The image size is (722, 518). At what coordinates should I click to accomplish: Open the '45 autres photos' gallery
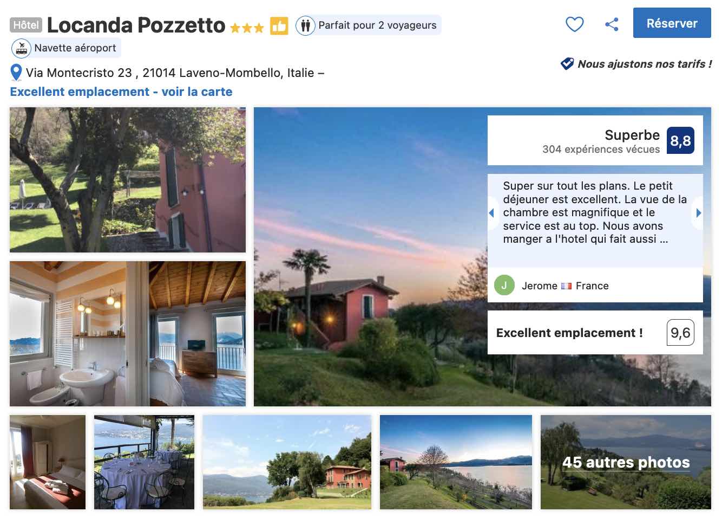626,462
